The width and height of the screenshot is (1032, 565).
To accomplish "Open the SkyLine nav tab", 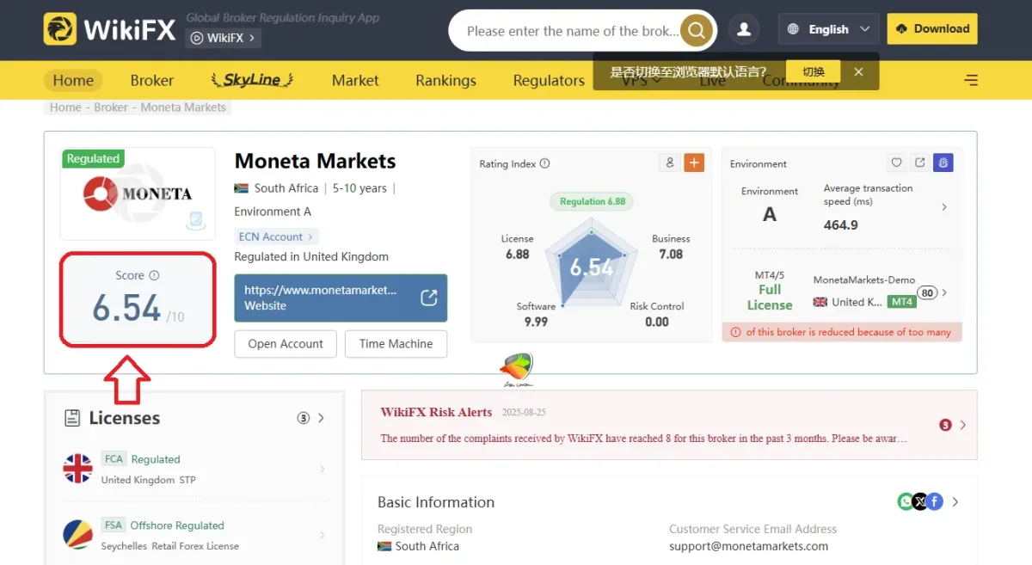I will pyautogui.click(x=252, y=80).
